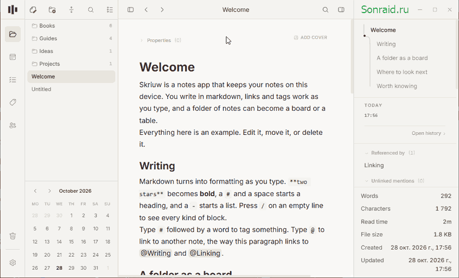
Task: Click the Characters value 1 792
Action: pos(443,209)
